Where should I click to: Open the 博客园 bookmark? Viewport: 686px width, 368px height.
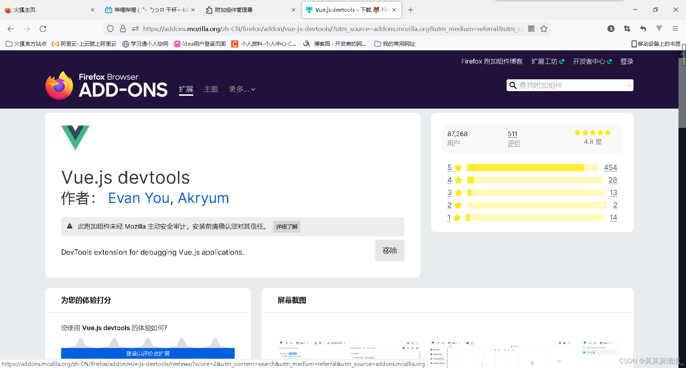click(x=335, y=44)
